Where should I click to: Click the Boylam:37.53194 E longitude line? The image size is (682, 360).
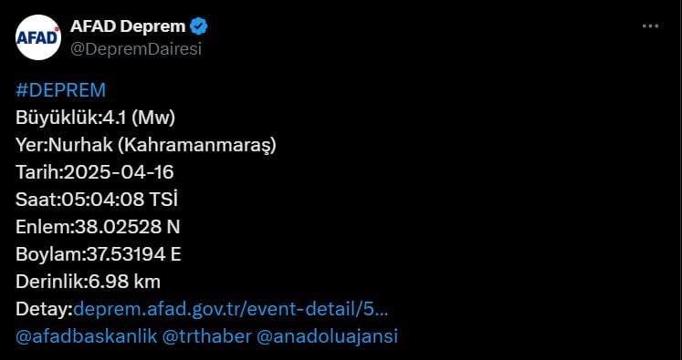tap(99, 254)
